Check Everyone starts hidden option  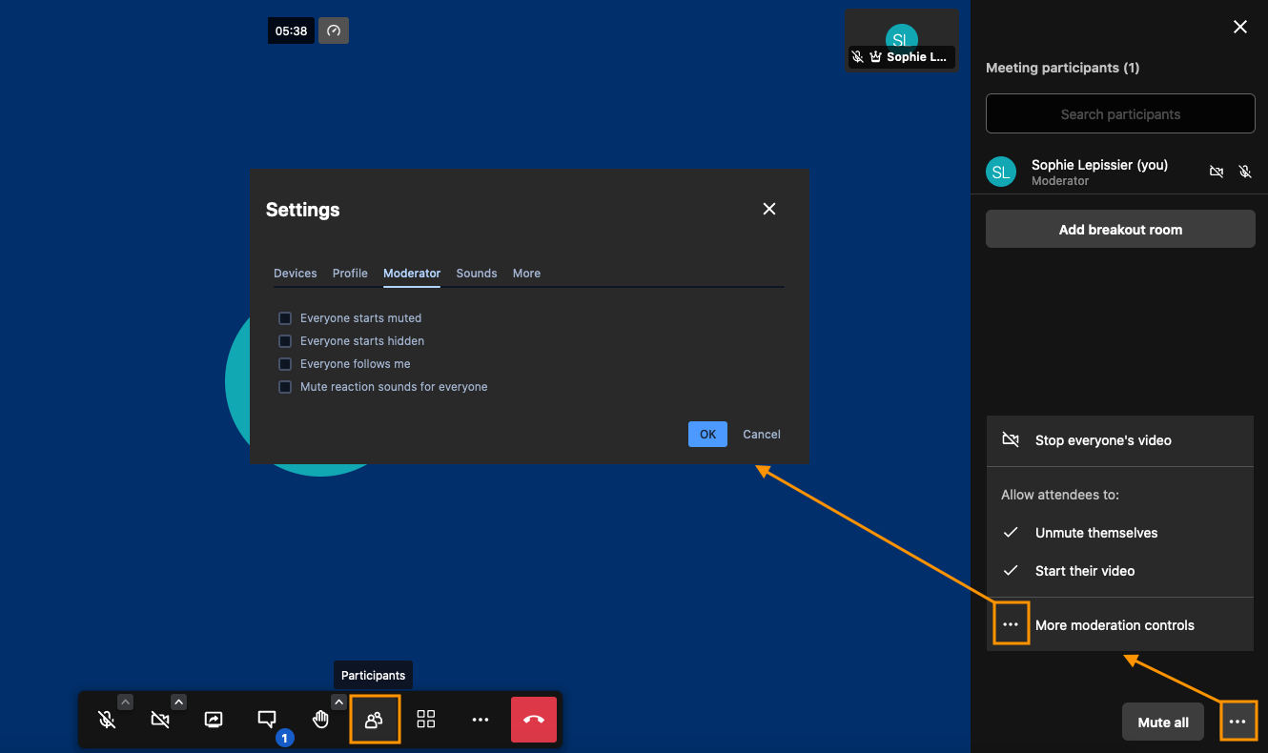pos(285,341)
